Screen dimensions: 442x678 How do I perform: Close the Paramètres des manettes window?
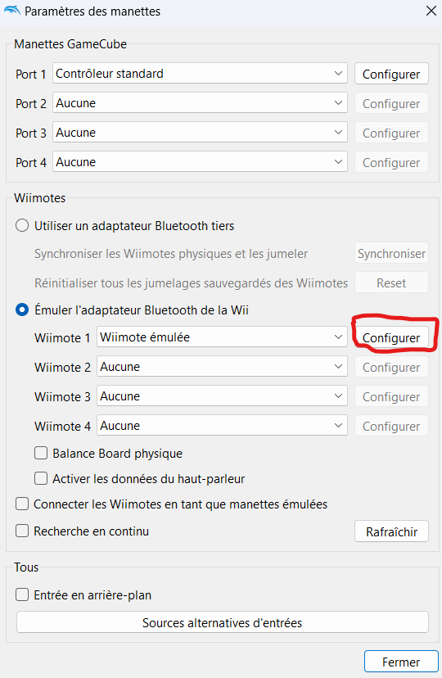[431, 11]
